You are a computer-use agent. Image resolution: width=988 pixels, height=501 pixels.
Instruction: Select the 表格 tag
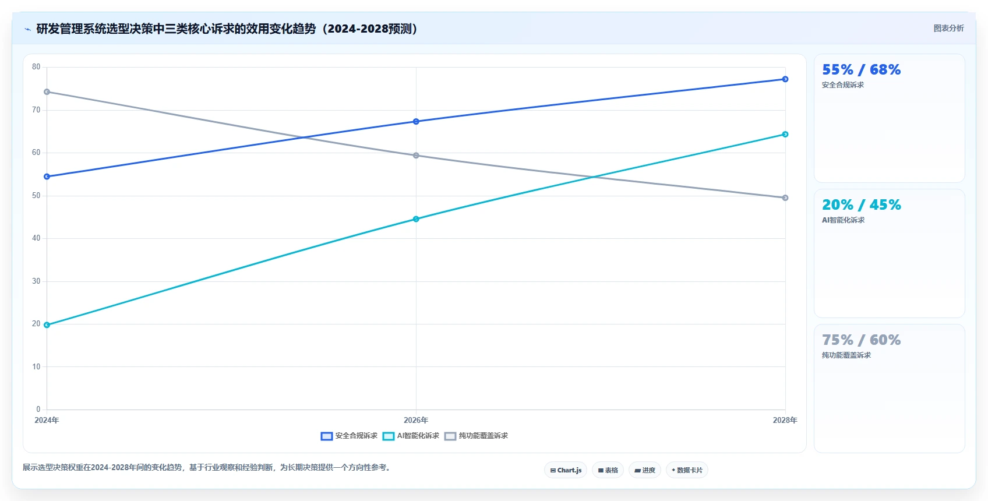[x=608, y=470]
